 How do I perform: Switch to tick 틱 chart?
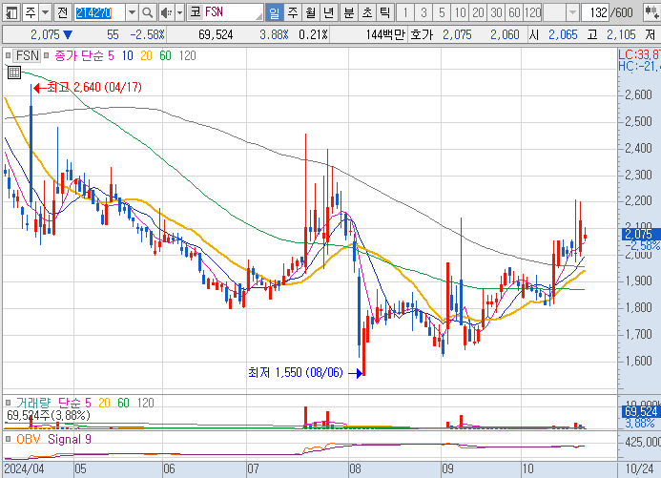(385, 12)
